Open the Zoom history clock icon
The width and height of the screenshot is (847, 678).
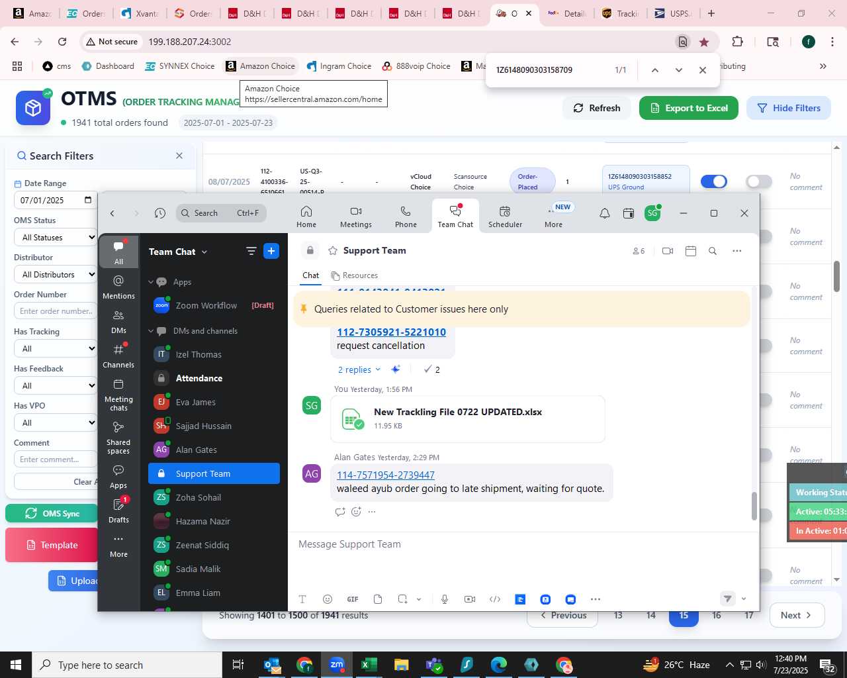pyautogui.click(x=159, y=213)
